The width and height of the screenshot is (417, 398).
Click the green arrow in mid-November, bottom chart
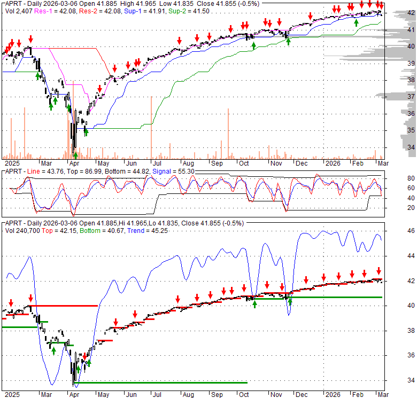point(290,301)
